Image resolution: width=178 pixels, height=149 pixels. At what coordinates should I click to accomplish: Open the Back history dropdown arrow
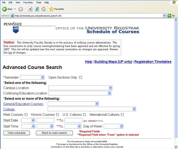(15, 9)
